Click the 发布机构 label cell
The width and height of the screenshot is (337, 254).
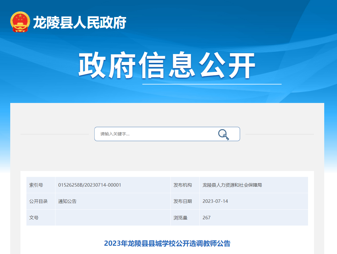click(185, 185)
